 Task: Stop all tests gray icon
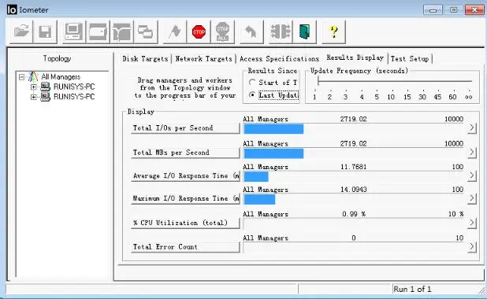(223, 31)
